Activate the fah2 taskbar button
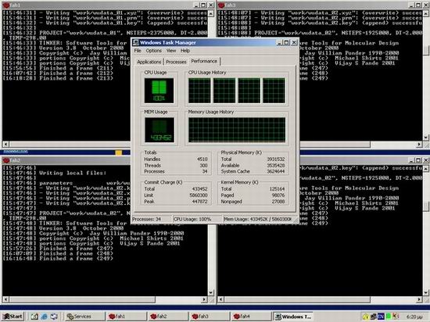Screen dimensions: 430x322 tap(168, 317)
